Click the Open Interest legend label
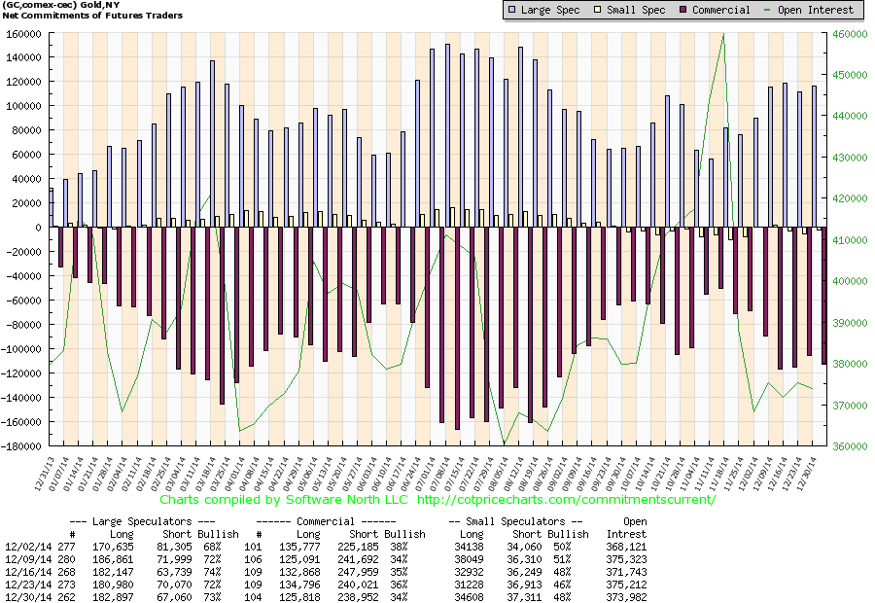The width and height of the screenshot is (875, 603). pyautogui.click(x=816, y=10)
